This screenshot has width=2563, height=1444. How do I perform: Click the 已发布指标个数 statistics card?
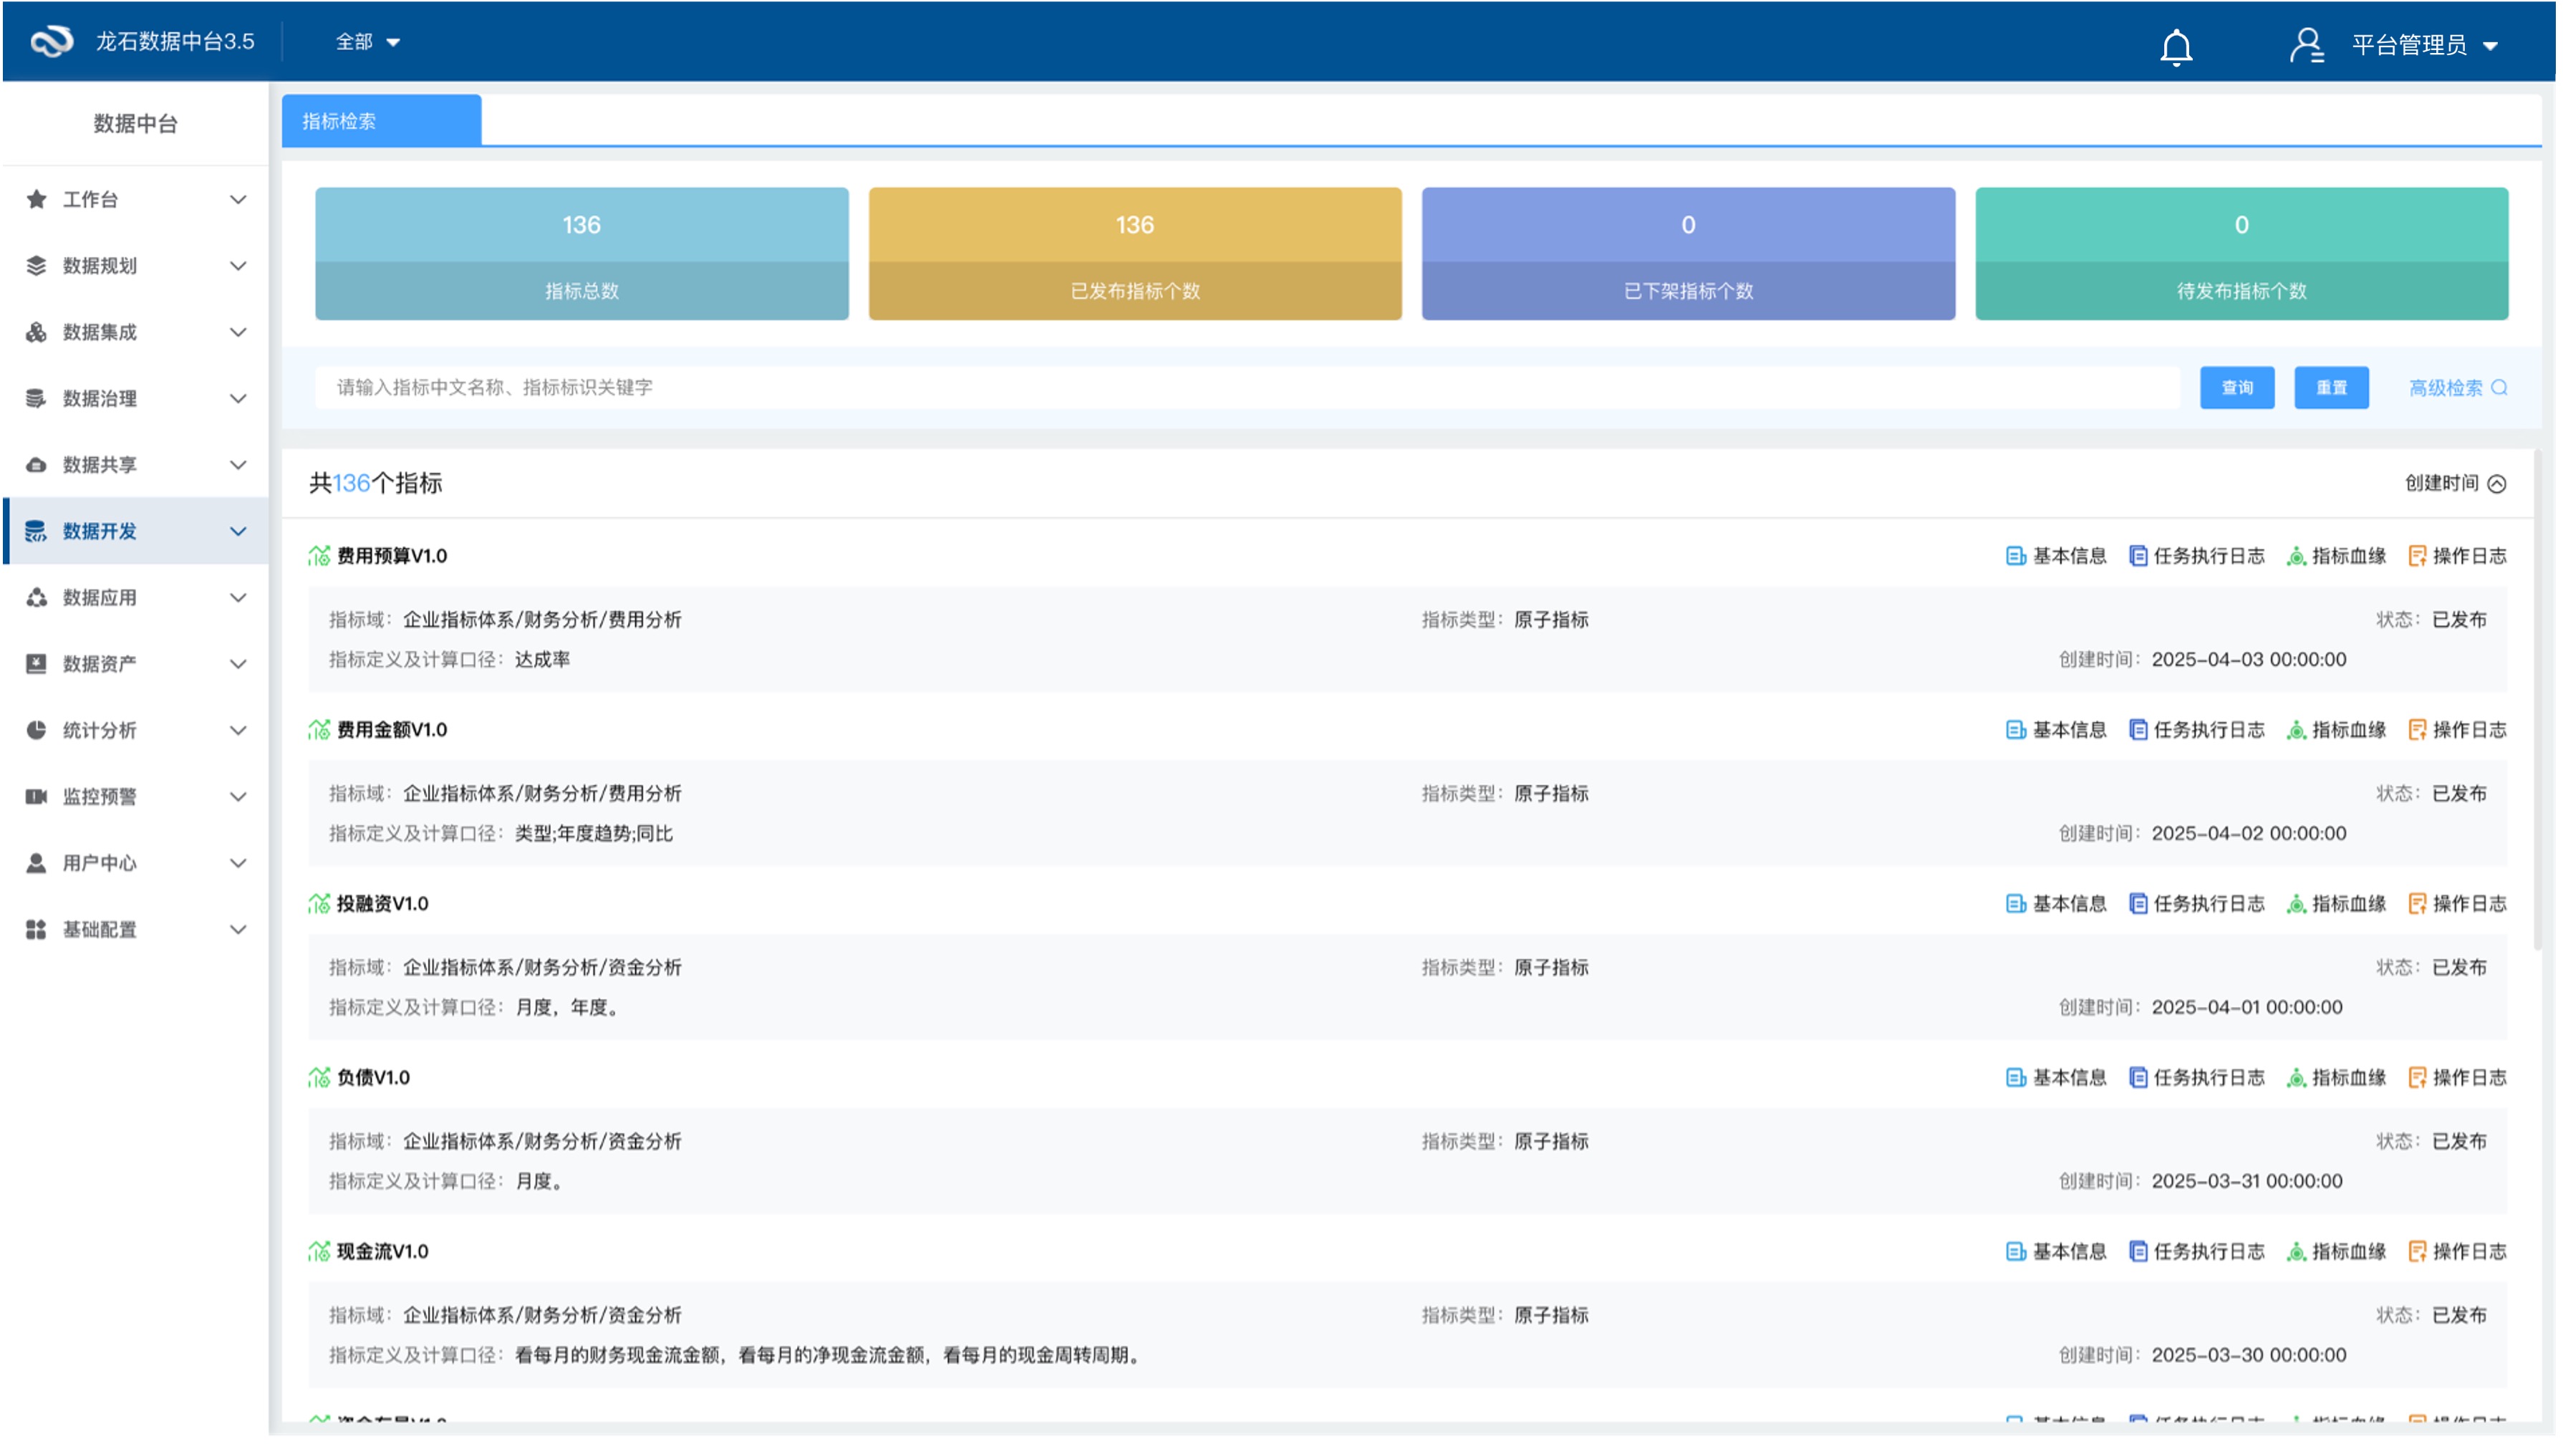pos(1135,254)
